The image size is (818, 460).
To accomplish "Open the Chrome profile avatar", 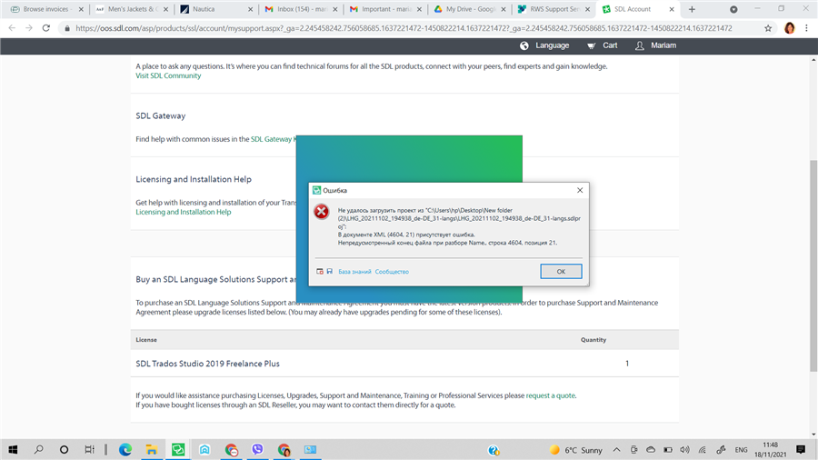I will tap(789, 28).
